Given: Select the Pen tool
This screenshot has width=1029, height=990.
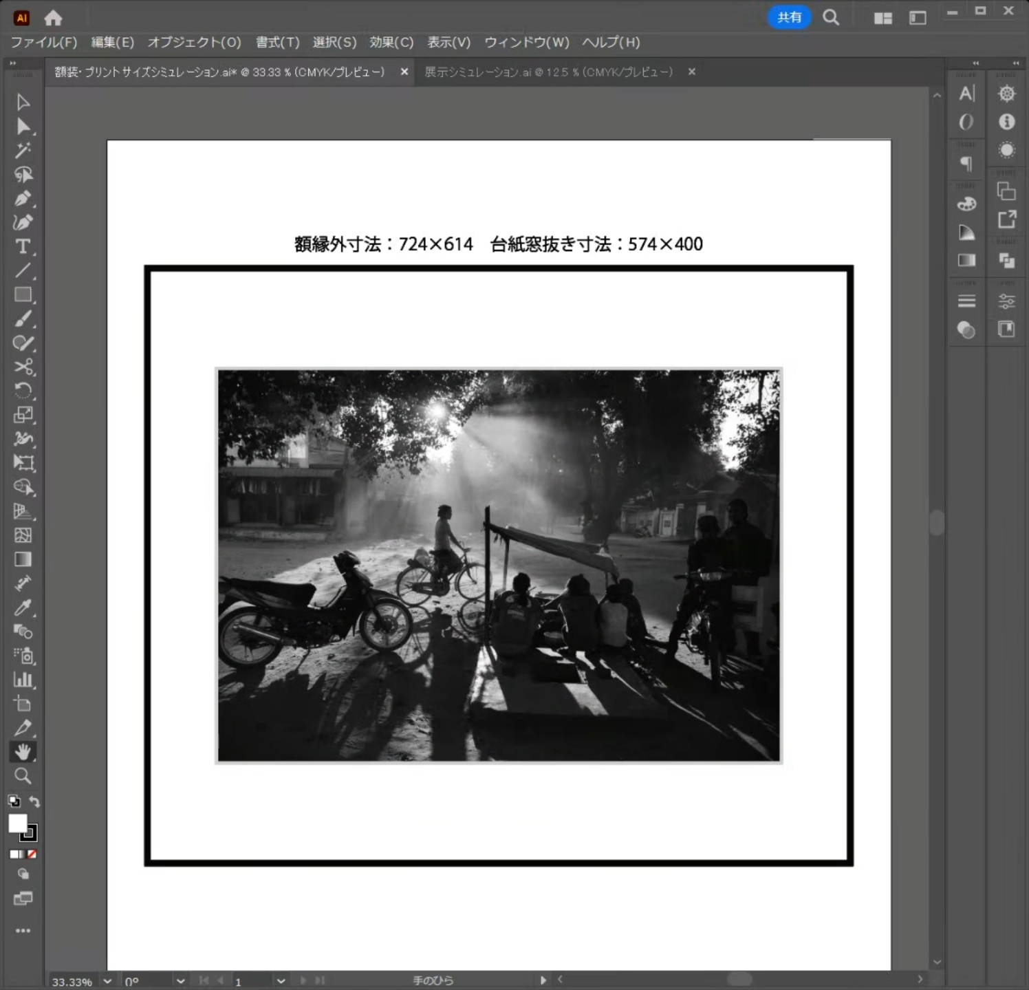Looking at the screenshot, I should tap(23, 199).
